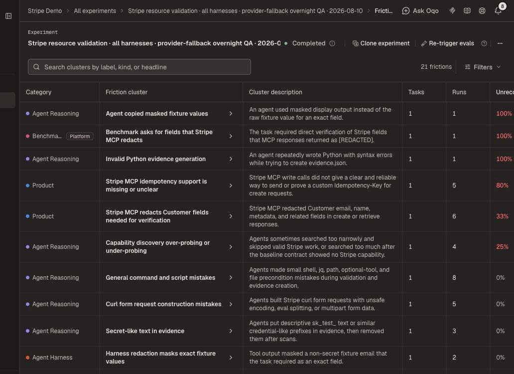
Task: Expand Stripe MCP redacts Customer fields chevron
Action: point(231,216)
